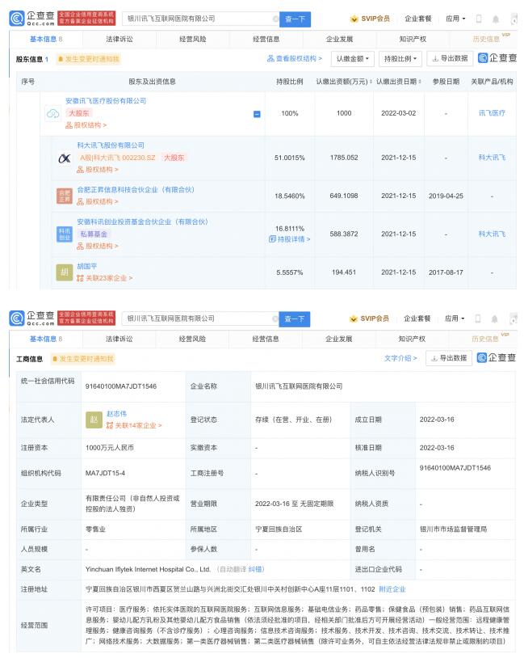This screenshot has width=524, height=658.
Task: Open 股权结构 under 科大讯飞股份有限公司
Action: pos(98,170)
